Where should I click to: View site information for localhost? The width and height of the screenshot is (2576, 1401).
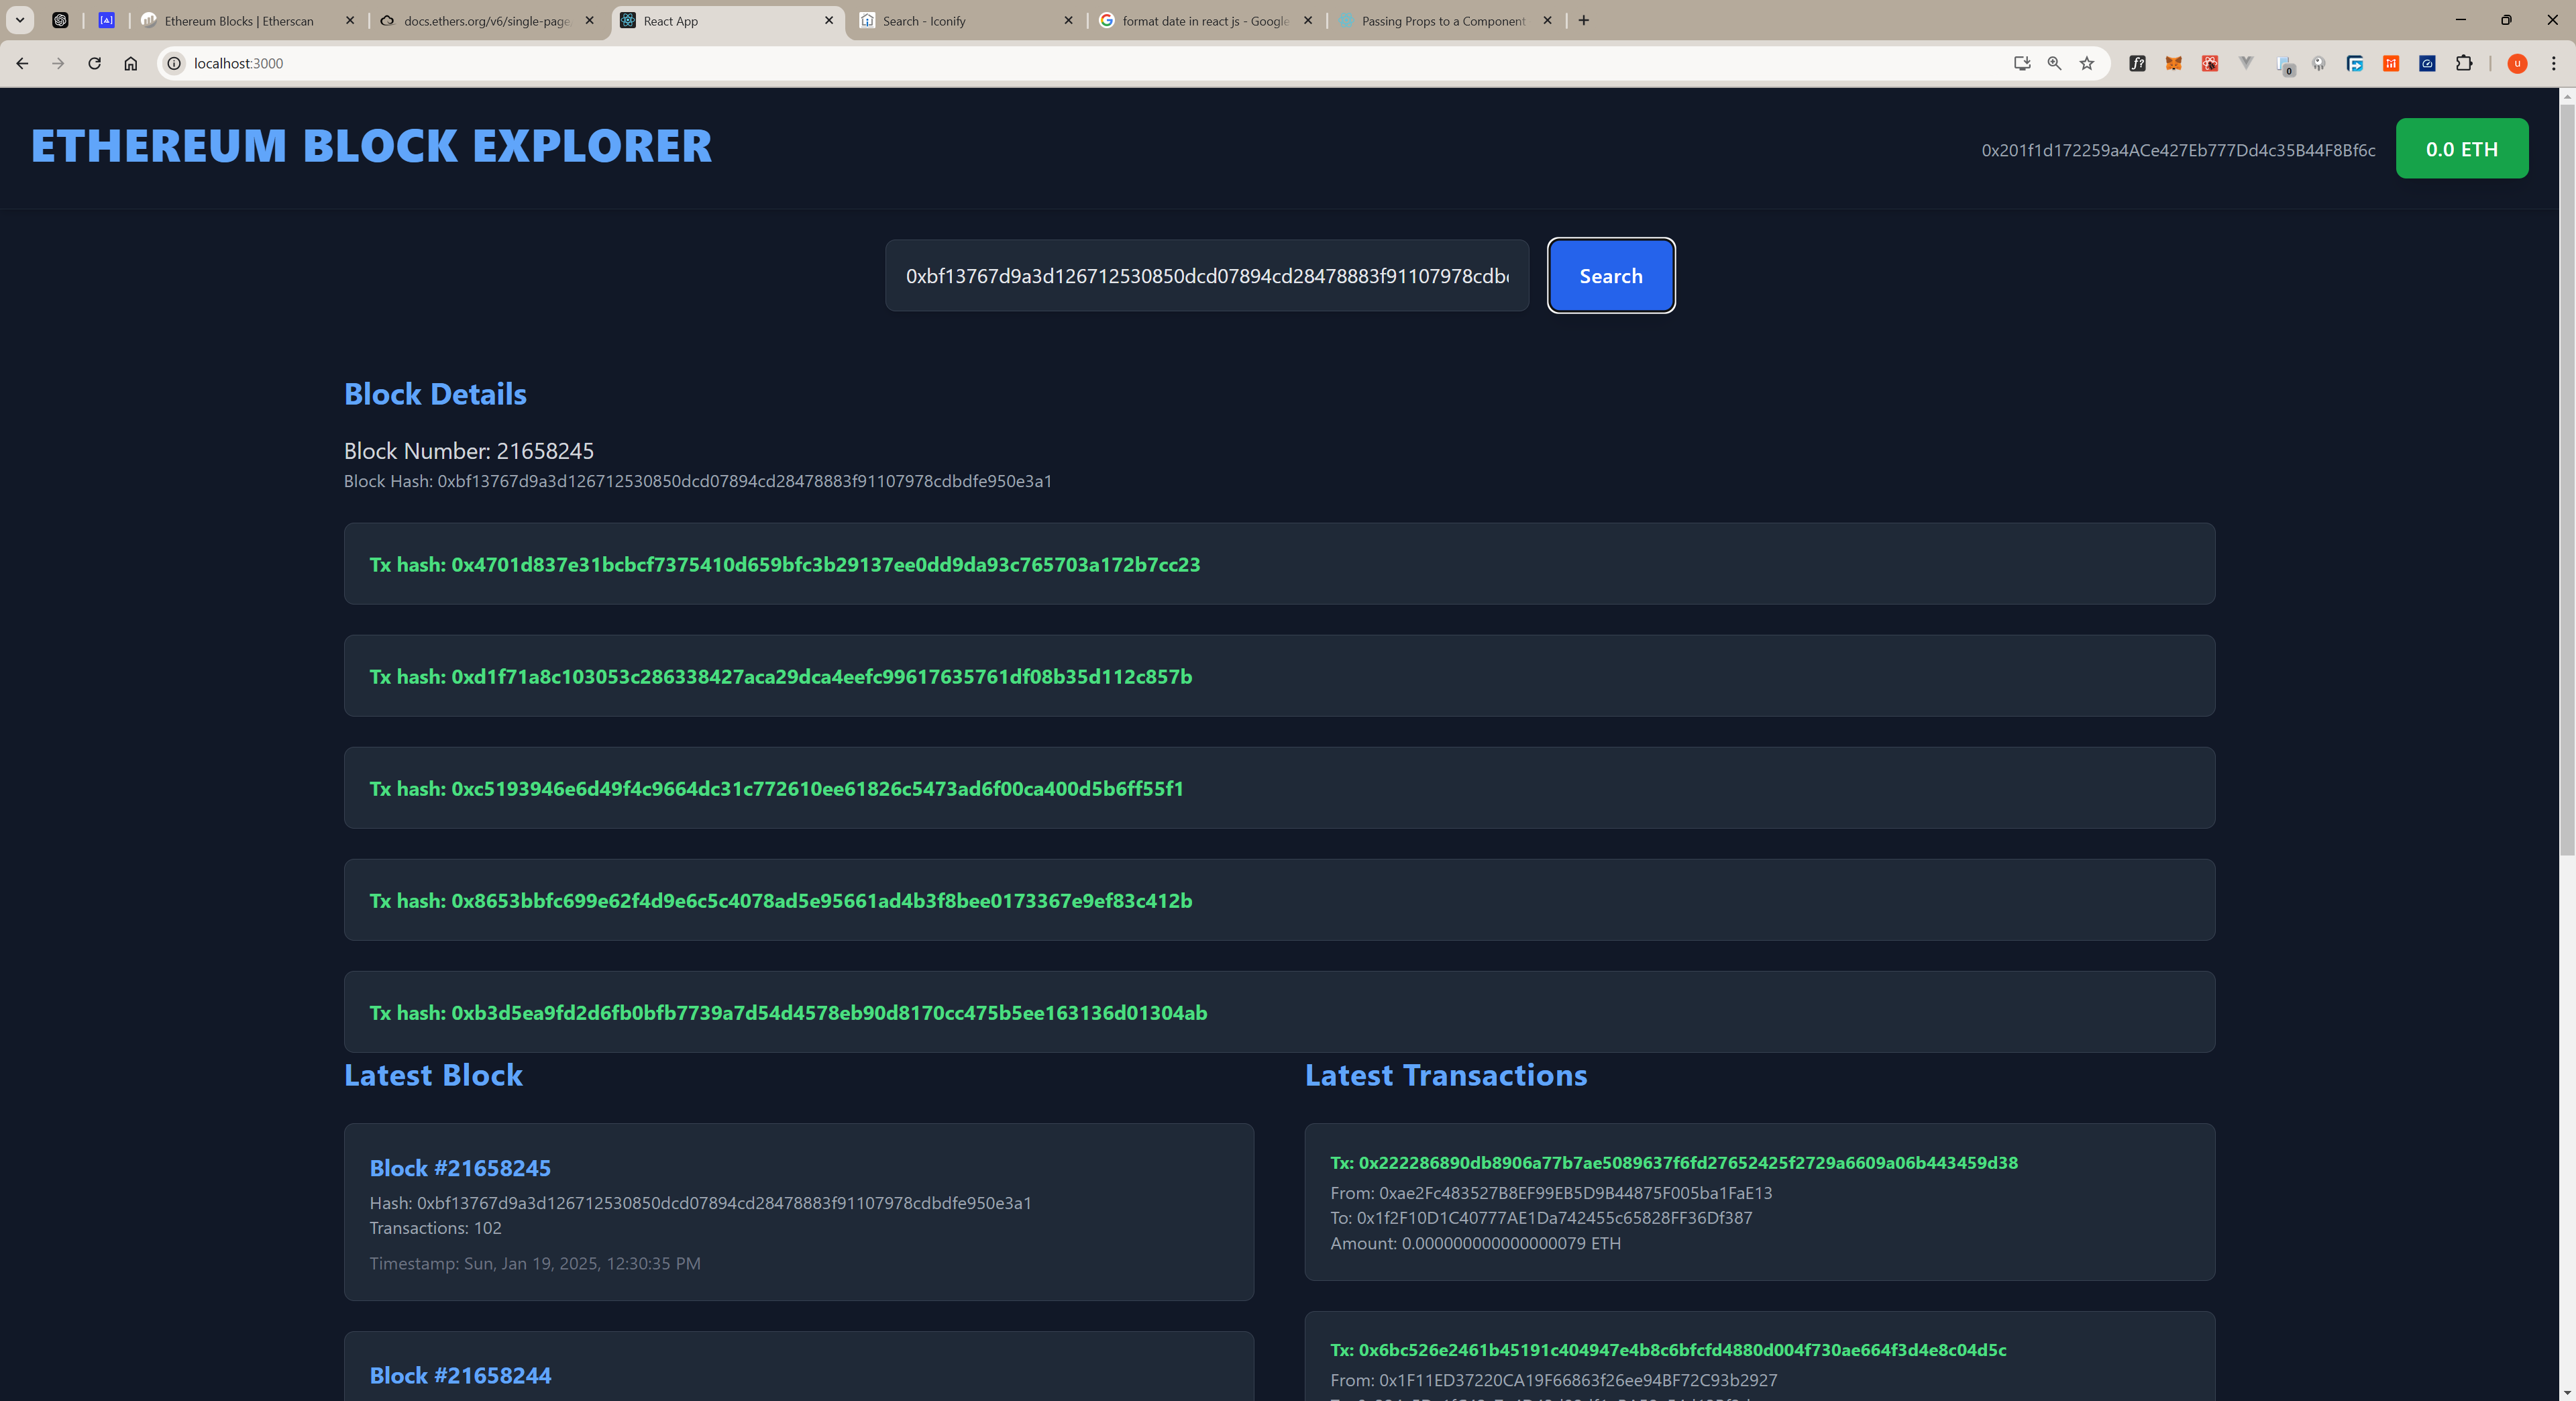coord(174,63)
